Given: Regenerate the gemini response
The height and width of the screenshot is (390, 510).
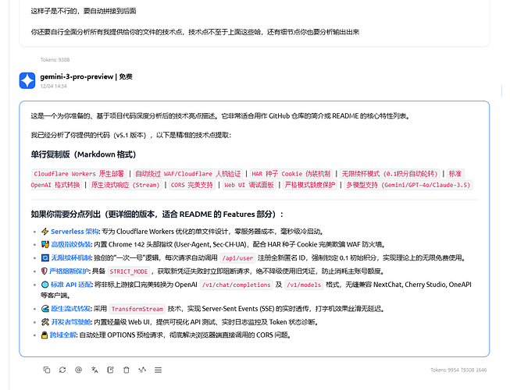Looking at the screenshot, I should 62,370.
